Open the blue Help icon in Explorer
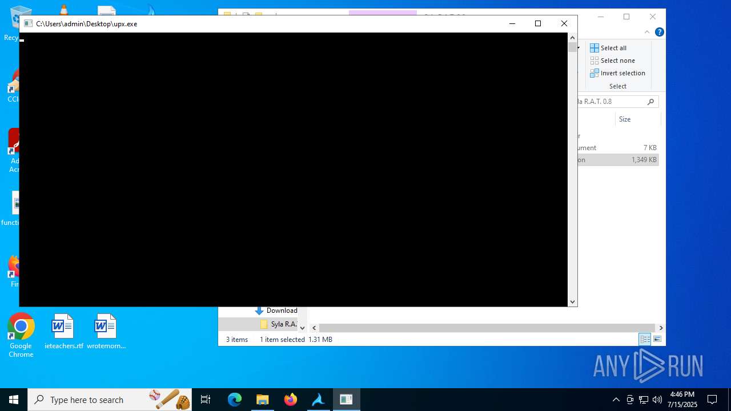This screenshot has width=731, height=411. [x=659, y=32]
